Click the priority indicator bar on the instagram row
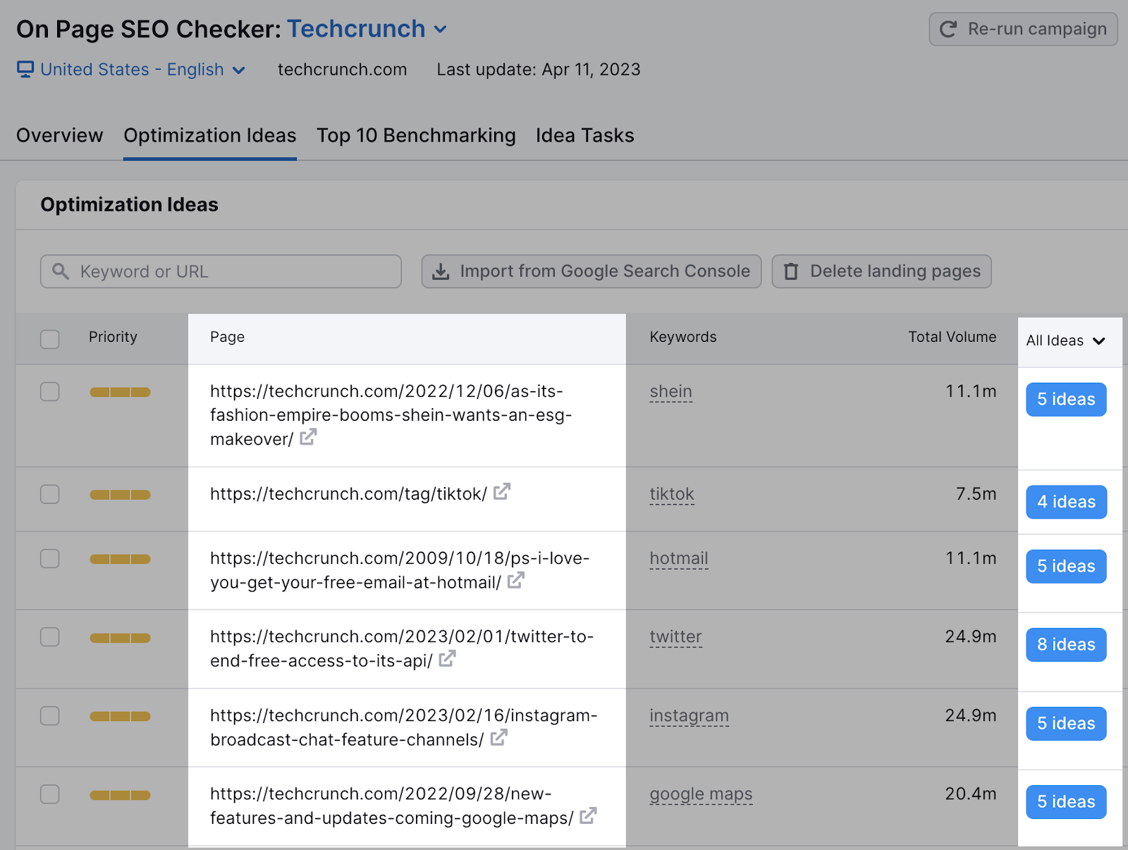 120,715
